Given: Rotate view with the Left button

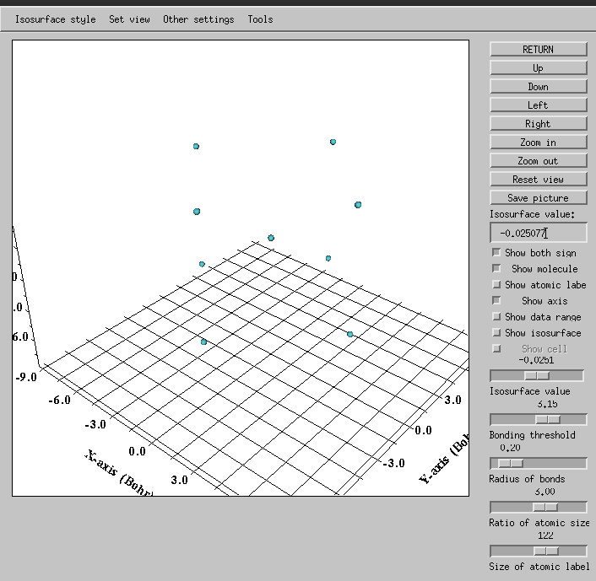Looking at the screenshot, I should tap(539, 105).
